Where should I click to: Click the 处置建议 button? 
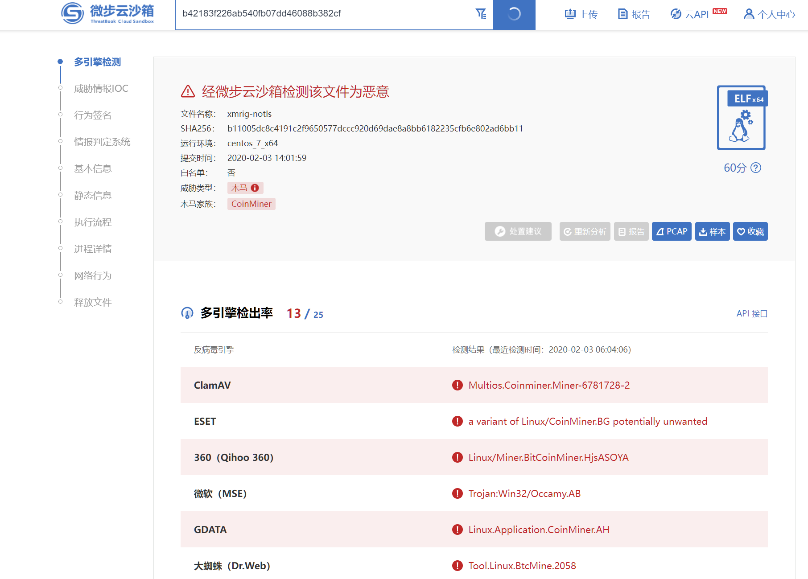click(x=518, y=231)
